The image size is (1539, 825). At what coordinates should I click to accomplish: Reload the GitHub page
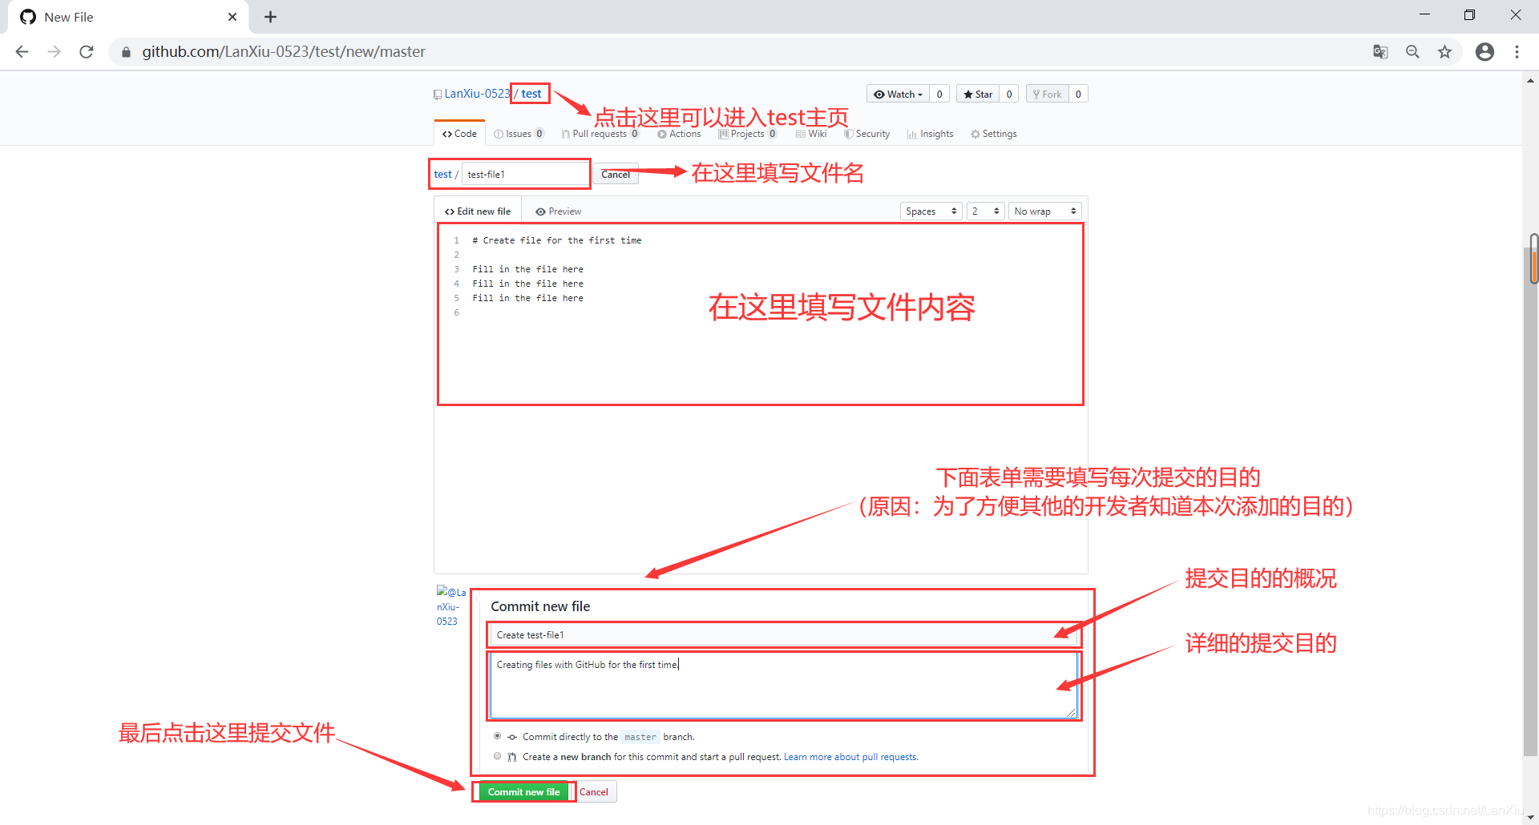[87, 51]
